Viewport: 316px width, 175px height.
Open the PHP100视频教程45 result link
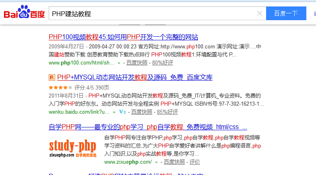[x=123, y=37]
